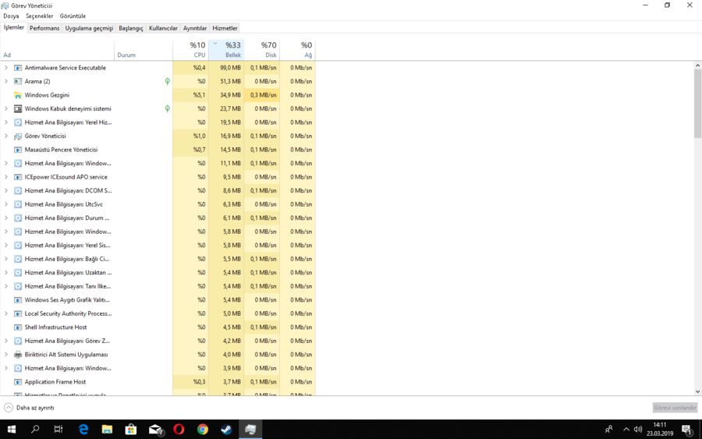702x439 pixels.
Task: Switch to the Başlangıç tab
Action: (131, 28)
